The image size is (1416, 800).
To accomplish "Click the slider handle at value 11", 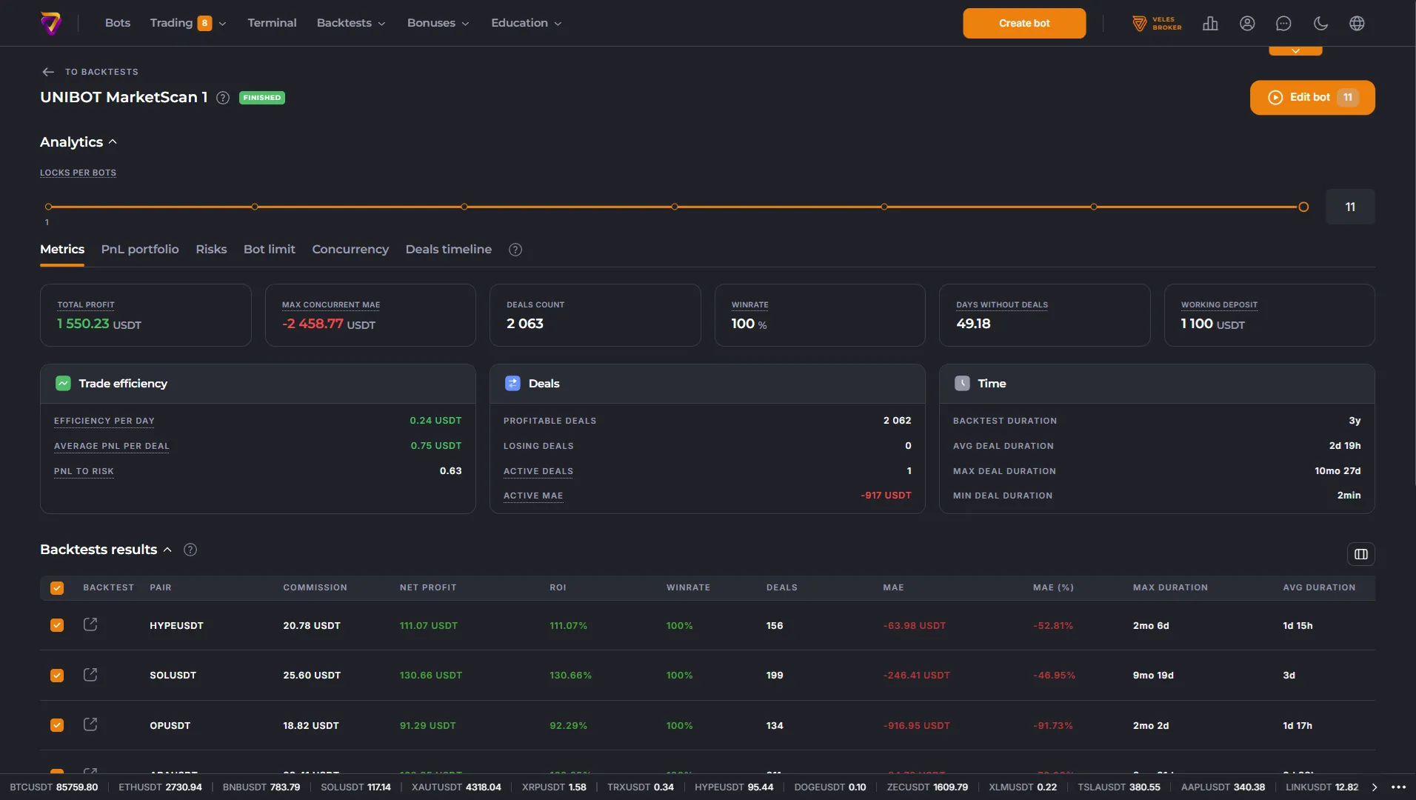I will [1303, 207].
